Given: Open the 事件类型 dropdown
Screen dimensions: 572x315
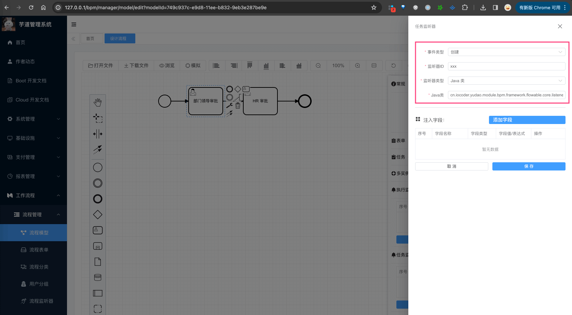Looking at the screenshot, I should (506, 52).
